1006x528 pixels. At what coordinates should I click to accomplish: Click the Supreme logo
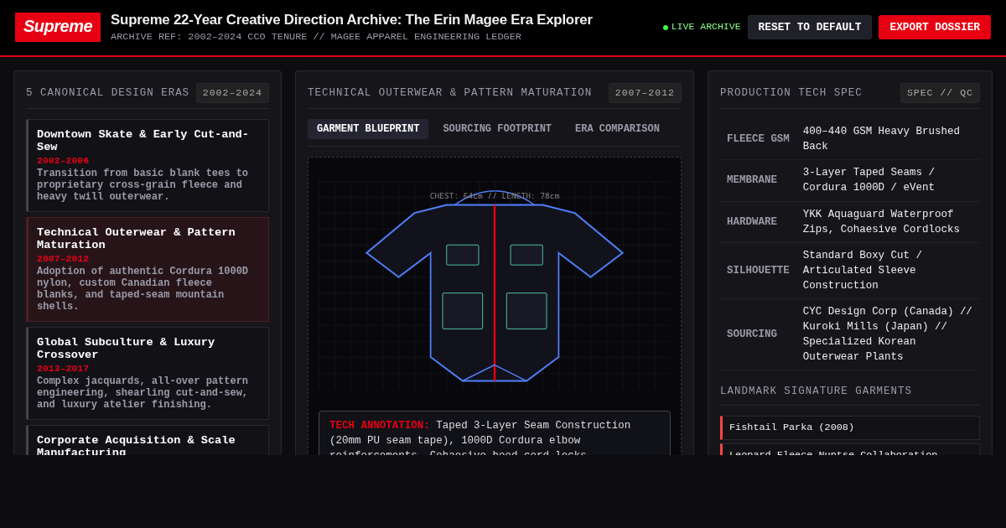(58, 27)
